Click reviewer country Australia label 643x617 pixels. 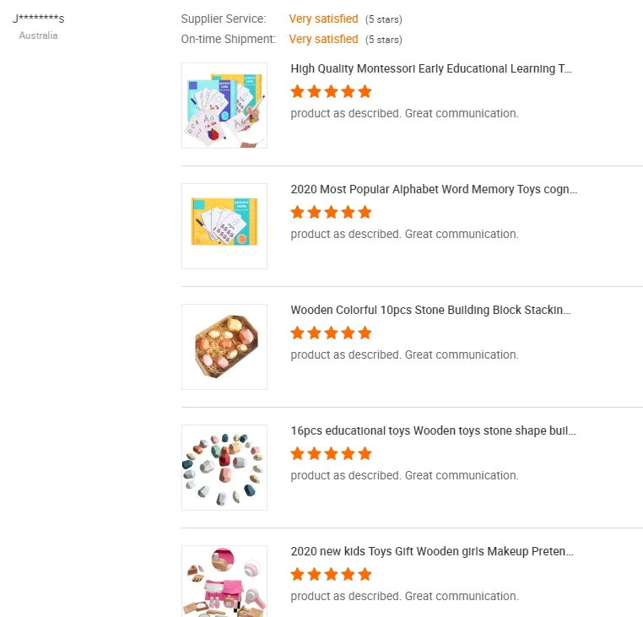tap(39, 35)
